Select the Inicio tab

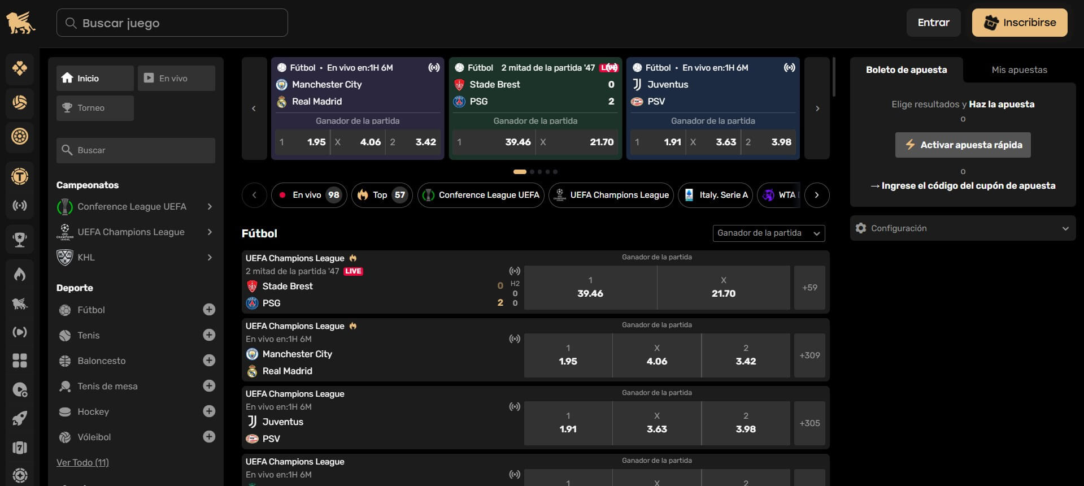[x=95, y=79]
